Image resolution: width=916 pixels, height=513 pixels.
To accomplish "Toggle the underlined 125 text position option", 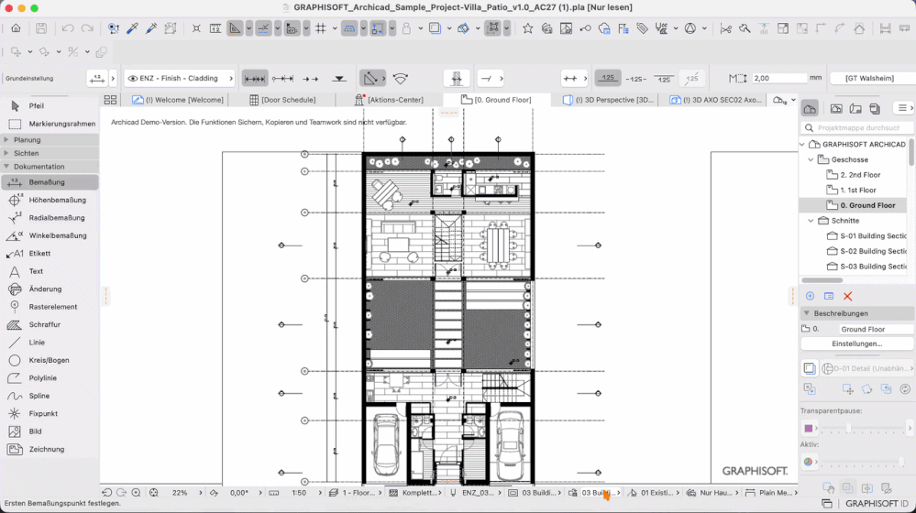I will 608,78.
